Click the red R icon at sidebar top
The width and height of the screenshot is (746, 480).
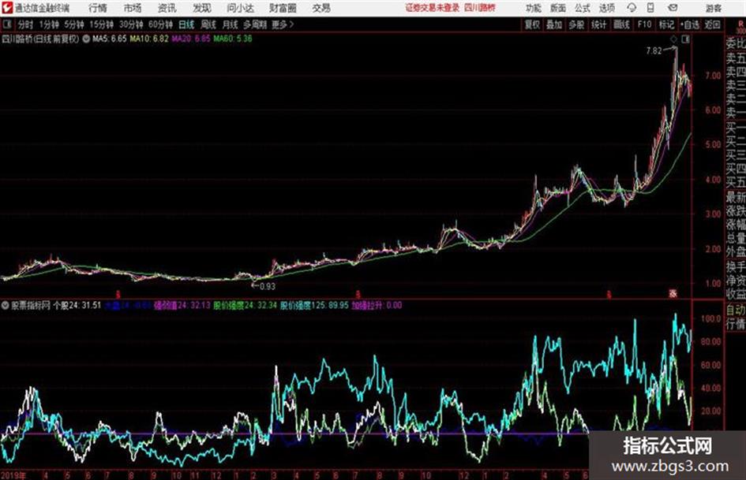click(x=740, y=24)
